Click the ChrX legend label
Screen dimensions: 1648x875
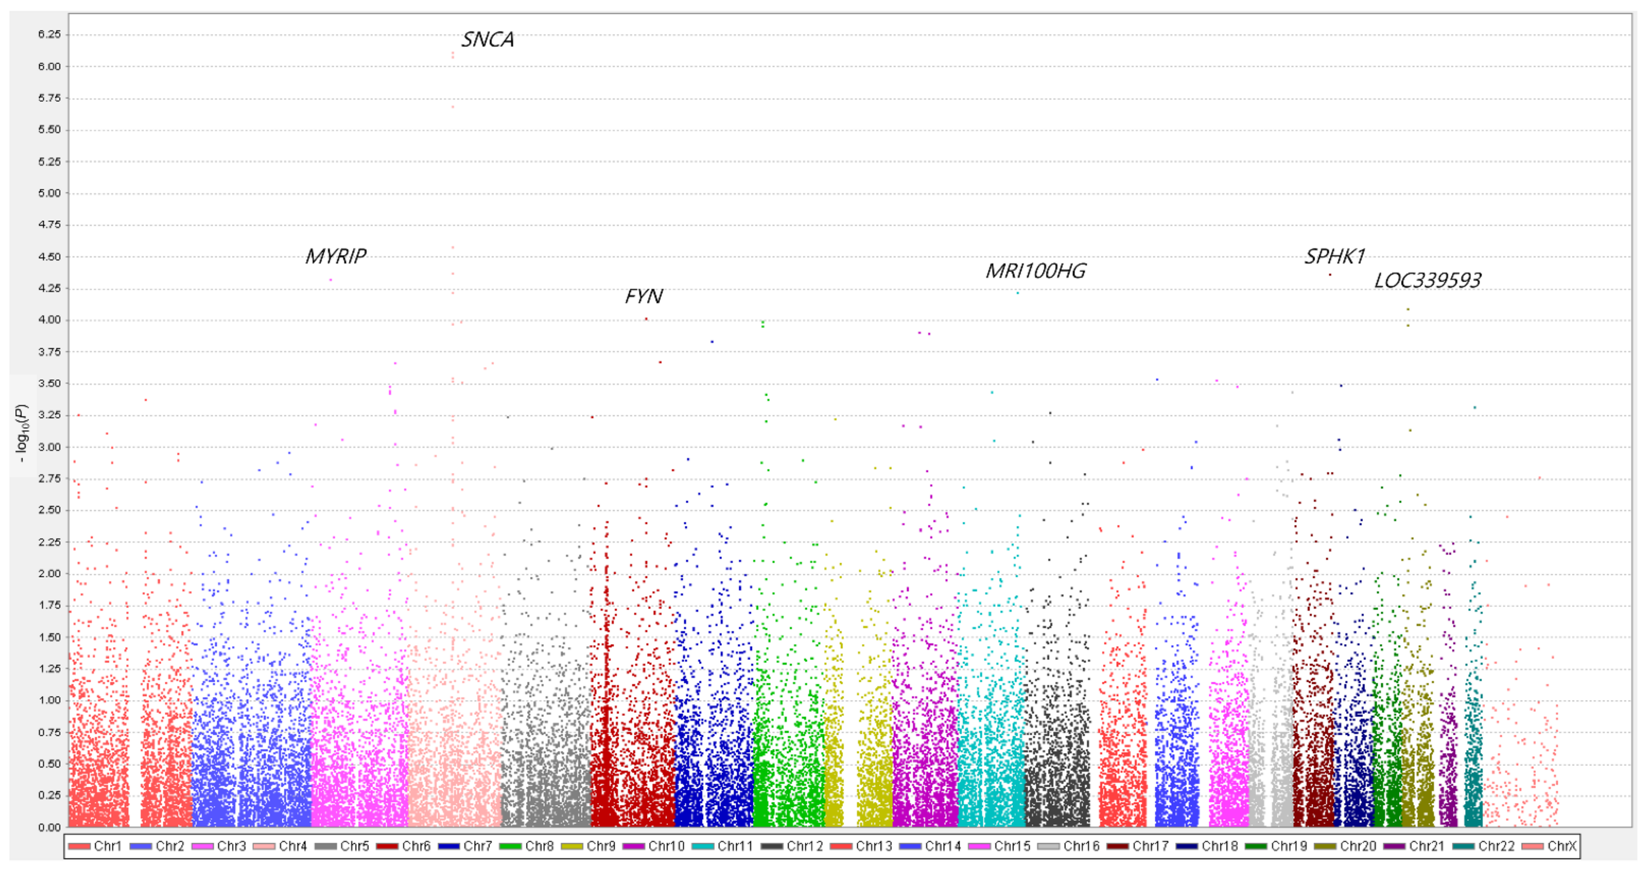pos(1562,846)
